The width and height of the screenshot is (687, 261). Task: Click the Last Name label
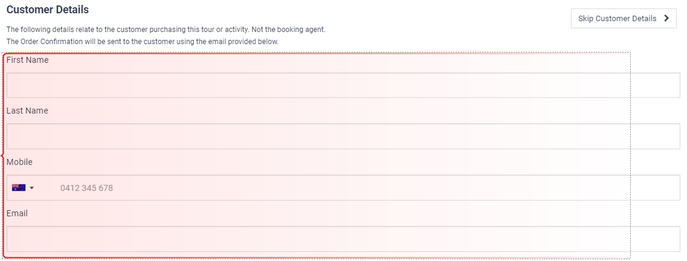click(x=27, y=111)
